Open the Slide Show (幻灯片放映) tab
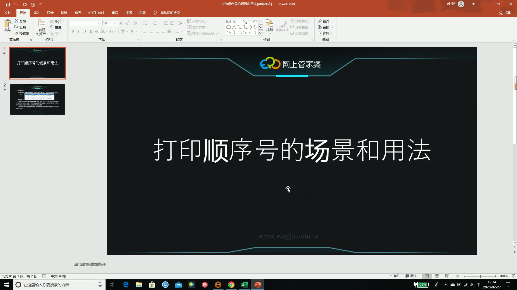 96,13
